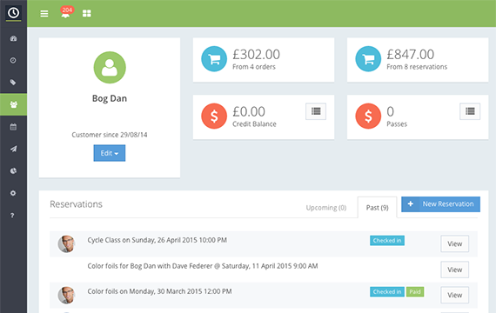
Task: Click Checked in badge on the 30 March row
Action: (387, 292)
